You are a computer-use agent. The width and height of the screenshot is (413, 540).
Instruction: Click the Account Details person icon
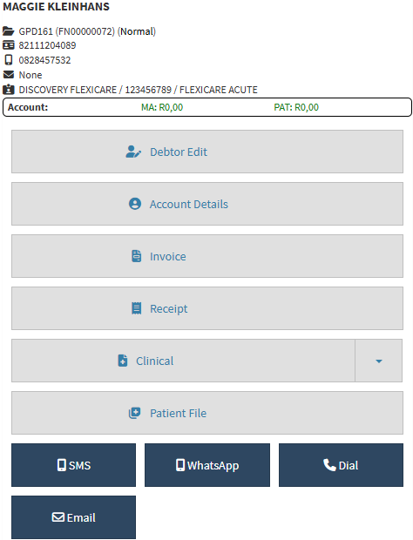[135, 204]
